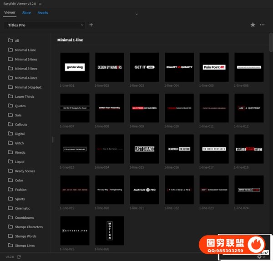Open the three-dots more options menu
Screen dimensions: 273x261
click(263, 25)
